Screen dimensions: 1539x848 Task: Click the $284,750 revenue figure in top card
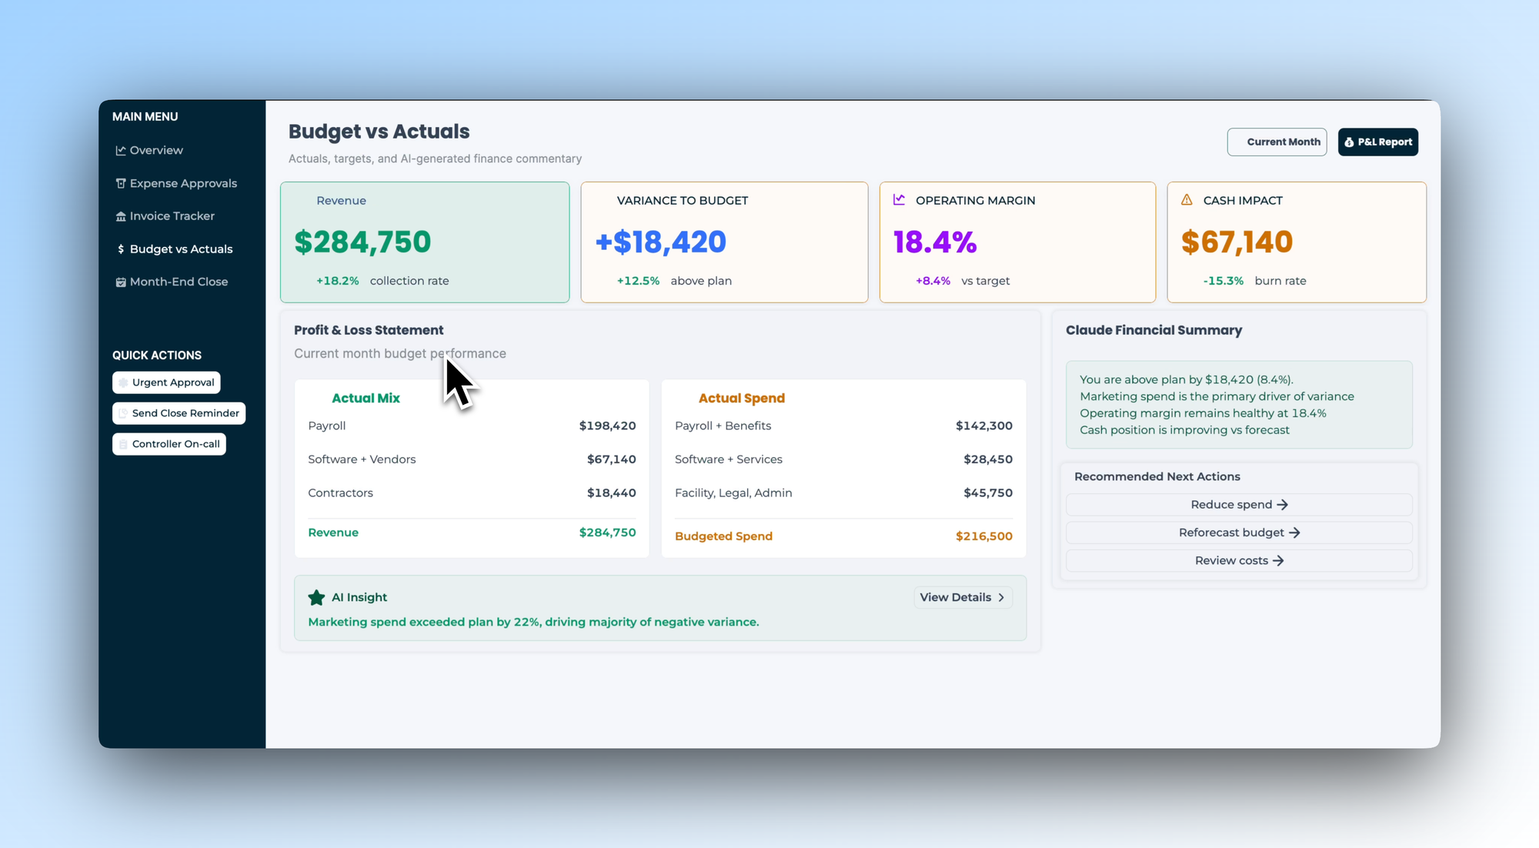(362, 242)
